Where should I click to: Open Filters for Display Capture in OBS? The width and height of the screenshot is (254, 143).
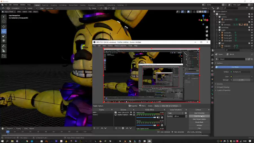[143, 106]
